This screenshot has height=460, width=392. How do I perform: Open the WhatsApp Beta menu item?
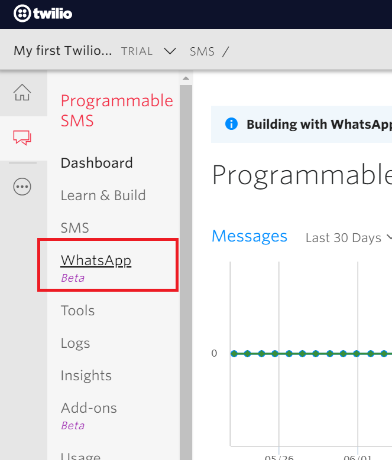tap(96, 260)
